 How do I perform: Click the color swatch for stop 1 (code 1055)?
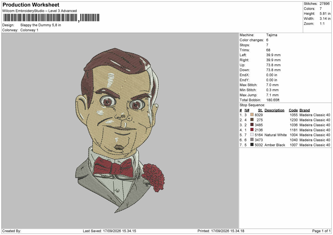click(x=252, y=115)
